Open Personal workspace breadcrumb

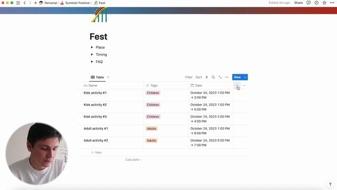click(x=48, y=3)
